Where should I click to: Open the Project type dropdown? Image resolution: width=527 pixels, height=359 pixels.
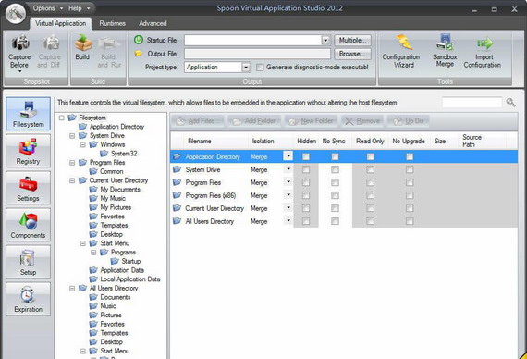point(246,68)
